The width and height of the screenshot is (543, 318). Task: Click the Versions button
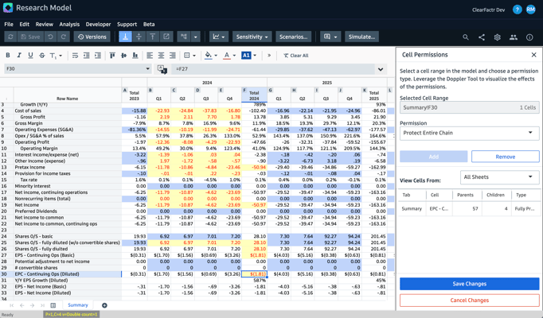click(92, 37)
